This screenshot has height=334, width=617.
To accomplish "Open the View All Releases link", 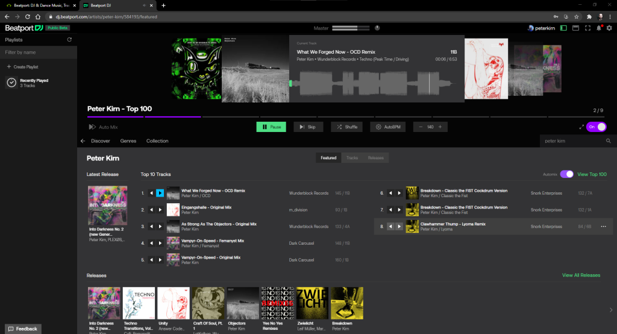I will (581, 276).
